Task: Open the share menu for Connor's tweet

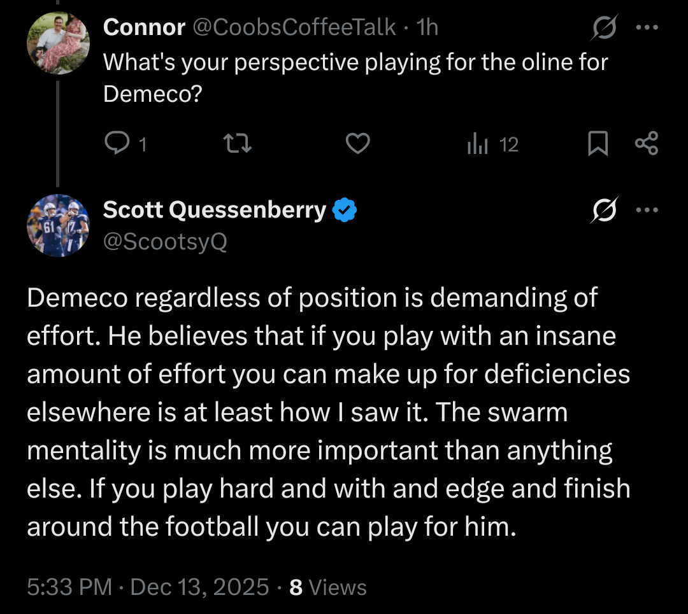Action: (647, 144)
